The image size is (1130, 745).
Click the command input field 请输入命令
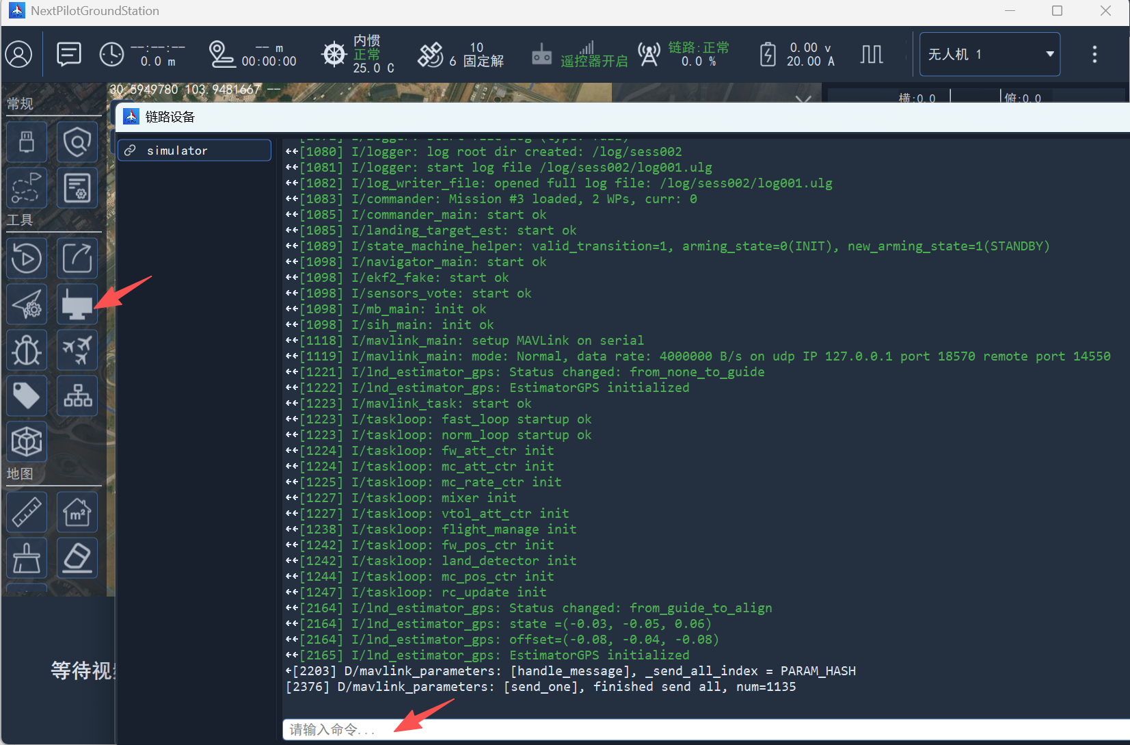pyautogui.click(x=705, y=729)
